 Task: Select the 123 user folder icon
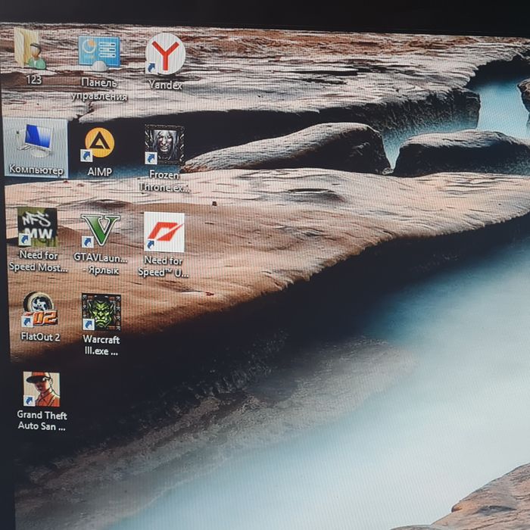(x=30, y=49)
